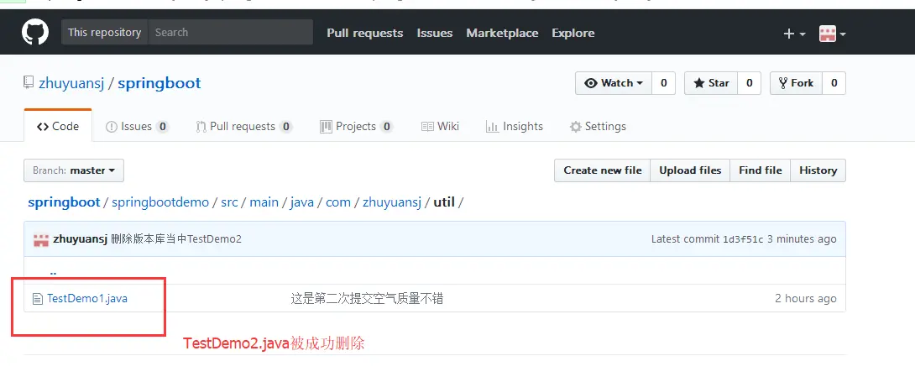Open the GitHub home logo
The height and width of the screenshot is (377, 915).
click(x=35, y=32)
